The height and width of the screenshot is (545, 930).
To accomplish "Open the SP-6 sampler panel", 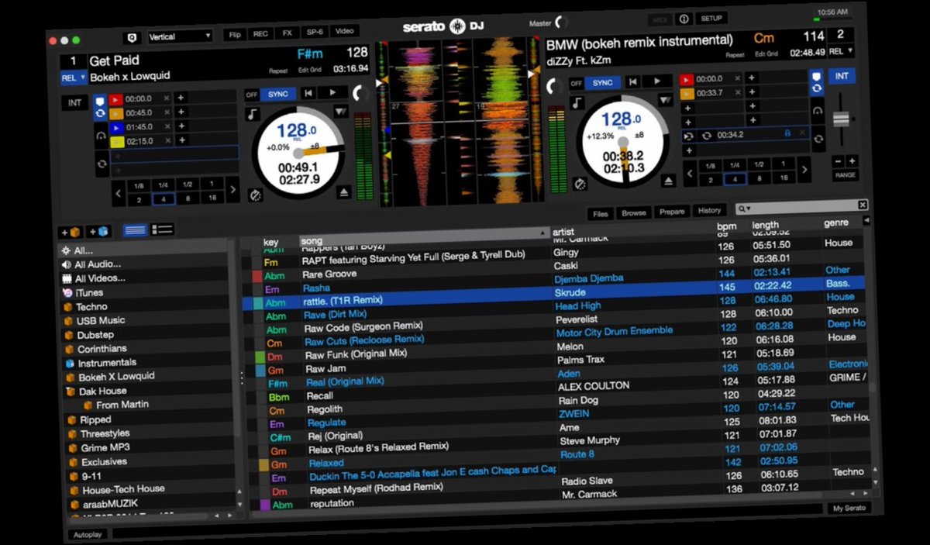I will (x=315, y=32).
